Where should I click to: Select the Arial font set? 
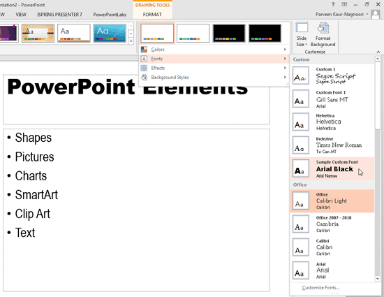tap(332, 270)
